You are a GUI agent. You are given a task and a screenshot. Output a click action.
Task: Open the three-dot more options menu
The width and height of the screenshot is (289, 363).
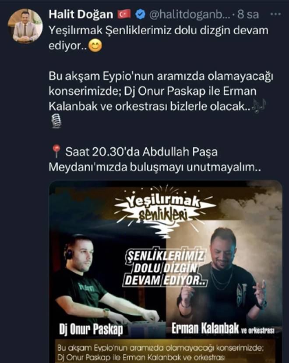tap(275, 14)
